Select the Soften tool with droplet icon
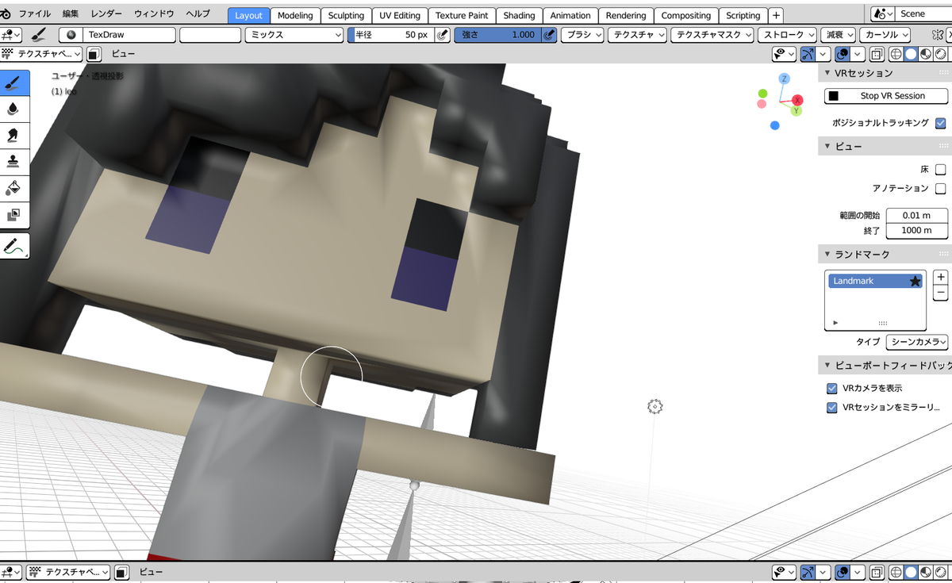 (13, 109)
